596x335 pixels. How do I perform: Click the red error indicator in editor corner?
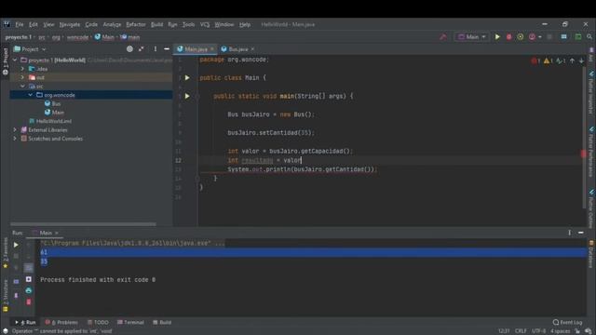[x=535, y=60]
